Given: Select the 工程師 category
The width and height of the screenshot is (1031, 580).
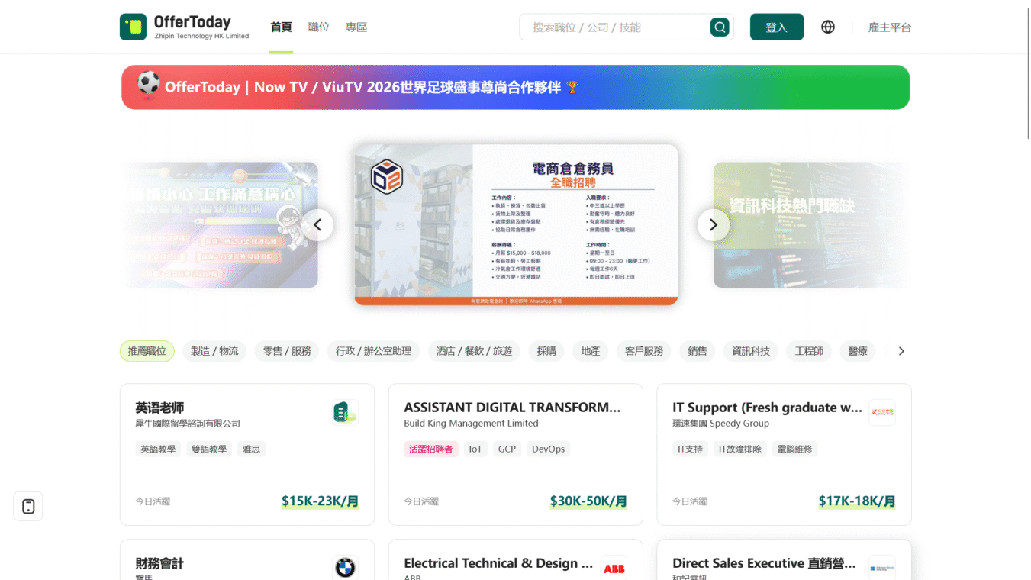Looking at the screenshot, I should pyautogui.click(x=809, y=351).
